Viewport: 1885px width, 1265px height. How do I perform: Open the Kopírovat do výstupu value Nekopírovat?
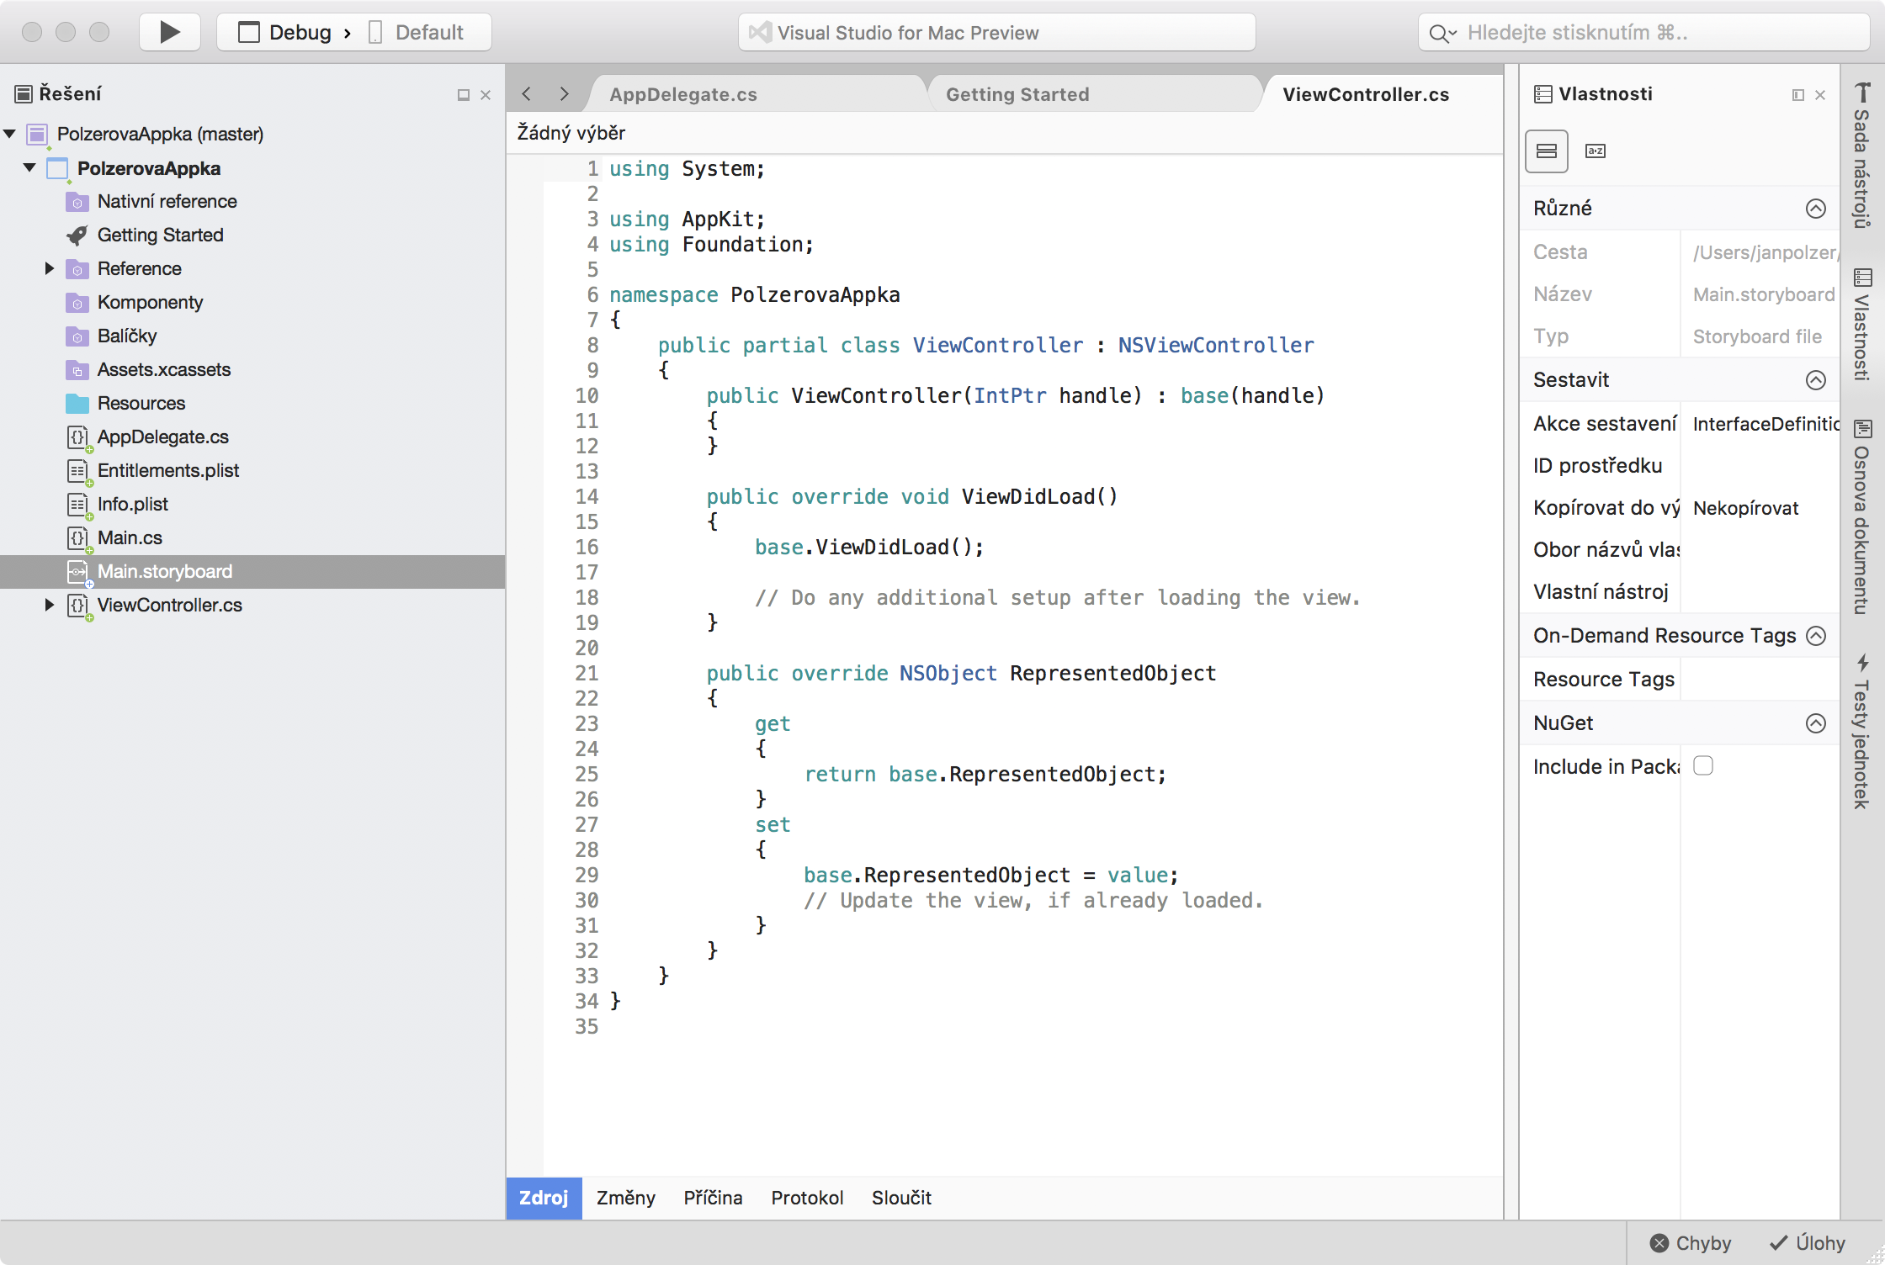pos(1762,508)
